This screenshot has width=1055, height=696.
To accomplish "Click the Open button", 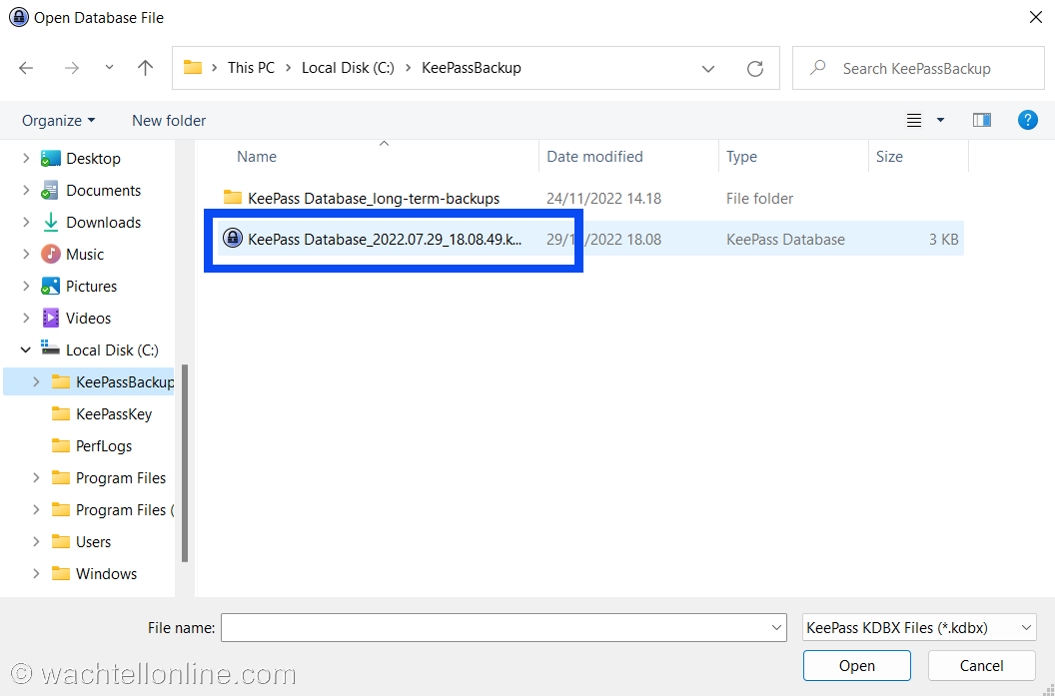I will 856,665.
